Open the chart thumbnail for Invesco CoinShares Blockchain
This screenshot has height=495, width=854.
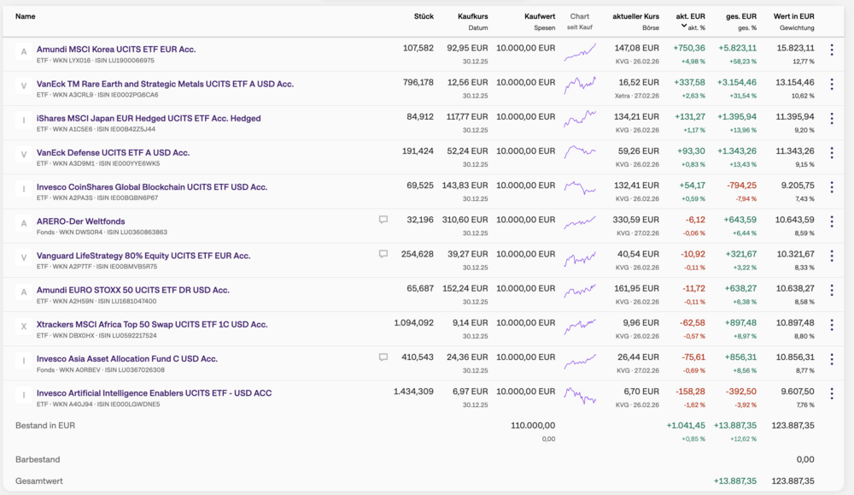pyautogui.click(x=580, y=188)
